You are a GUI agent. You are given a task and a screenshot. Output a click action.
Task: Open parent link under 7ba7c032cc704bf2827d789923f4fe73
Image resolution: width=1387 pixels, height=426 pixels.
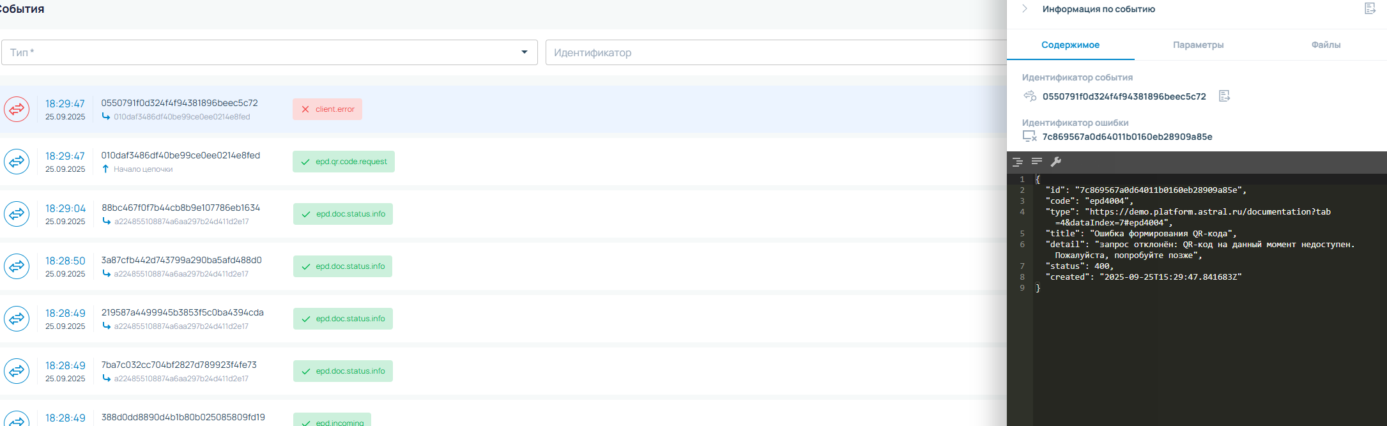point(181,379)
